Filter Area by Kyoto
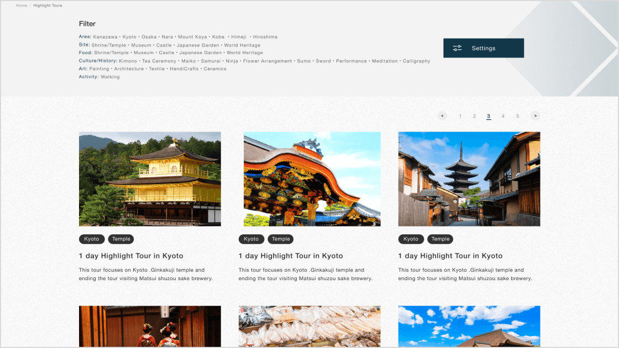Image resolution: width=619 pixels, height=348 pixels. [129, 36]
